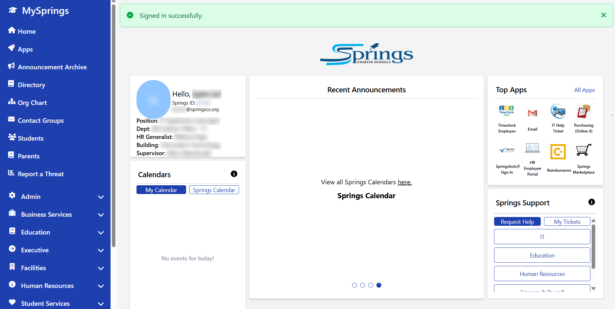Open the IT Help Ticket app
This screenshot has height=309, width=615.
pyautogui.click(x=558, y=112)
